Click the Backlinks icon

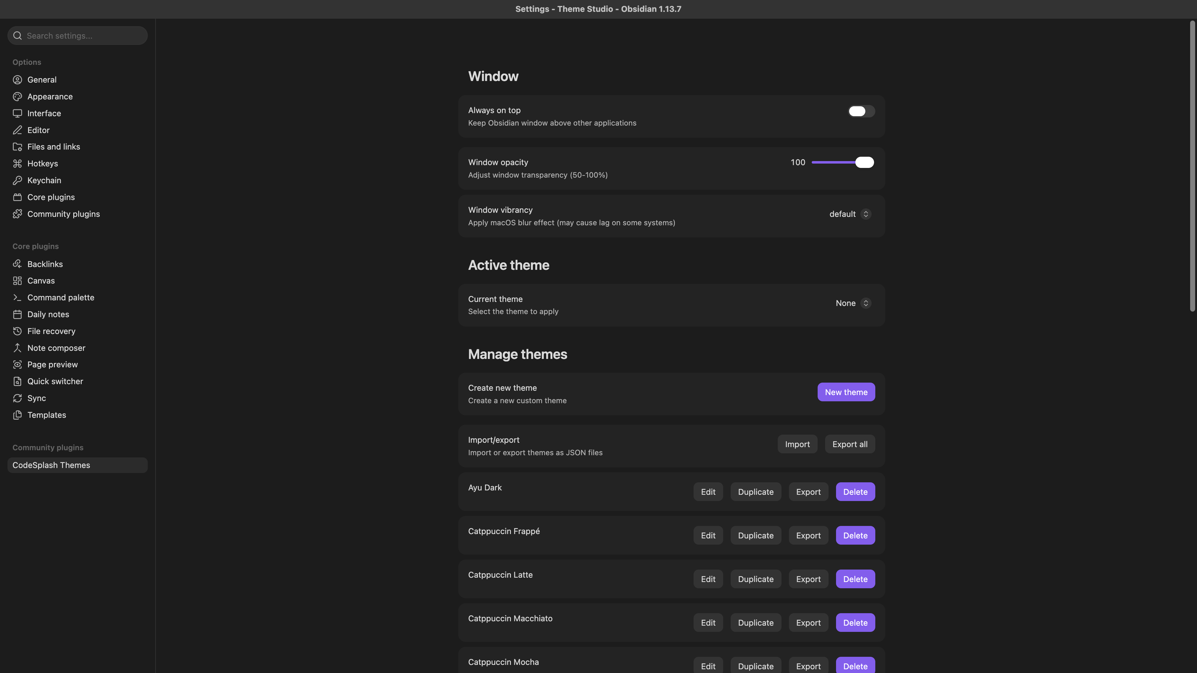tap(17, 264)
